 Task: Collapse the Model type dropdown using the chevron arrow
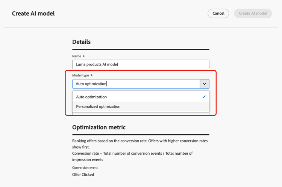[205, 84]
